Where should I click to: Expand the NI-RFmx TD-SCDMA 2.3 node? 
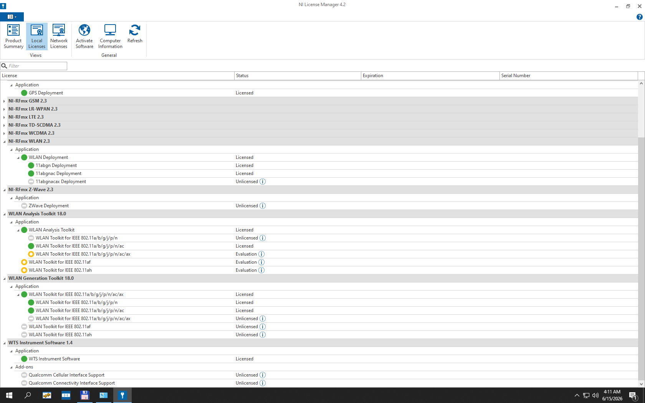4,126
